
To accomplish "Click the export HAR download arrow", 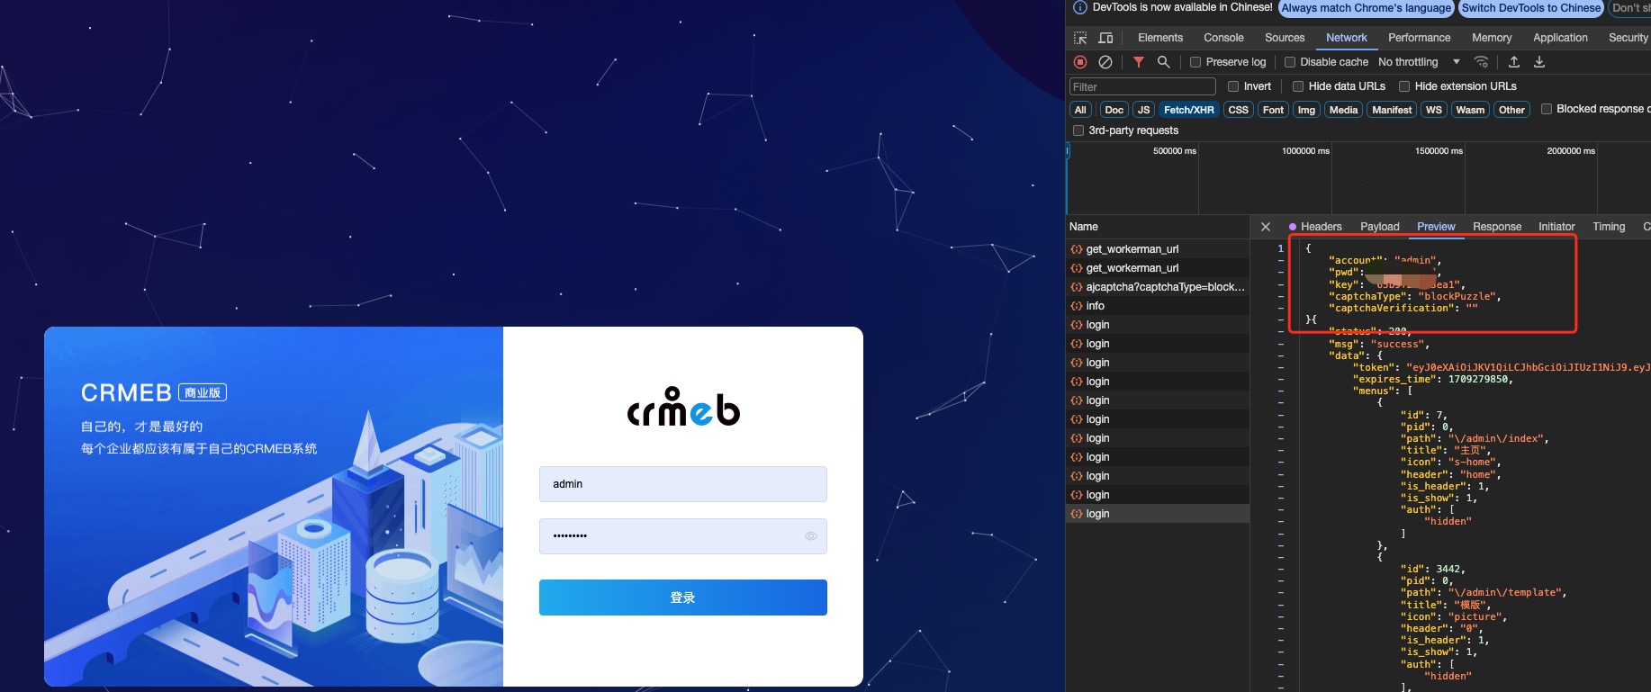I will pos(1539,62).
